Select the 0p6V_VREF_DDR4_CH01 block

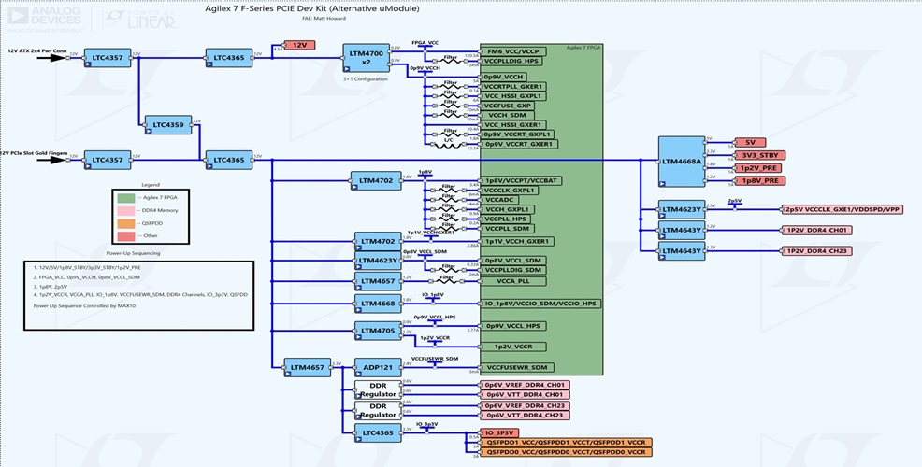tap(524, 385)
